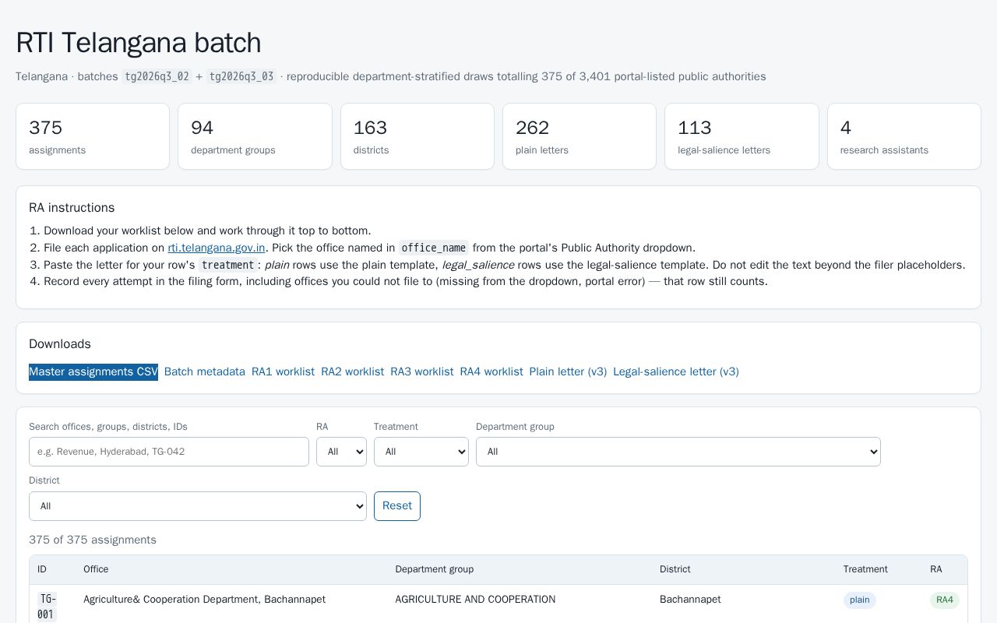The height and width of the screenshot is (623, 997).
Task: Download the Master assignments CSV
Action: tap(93, 372)
